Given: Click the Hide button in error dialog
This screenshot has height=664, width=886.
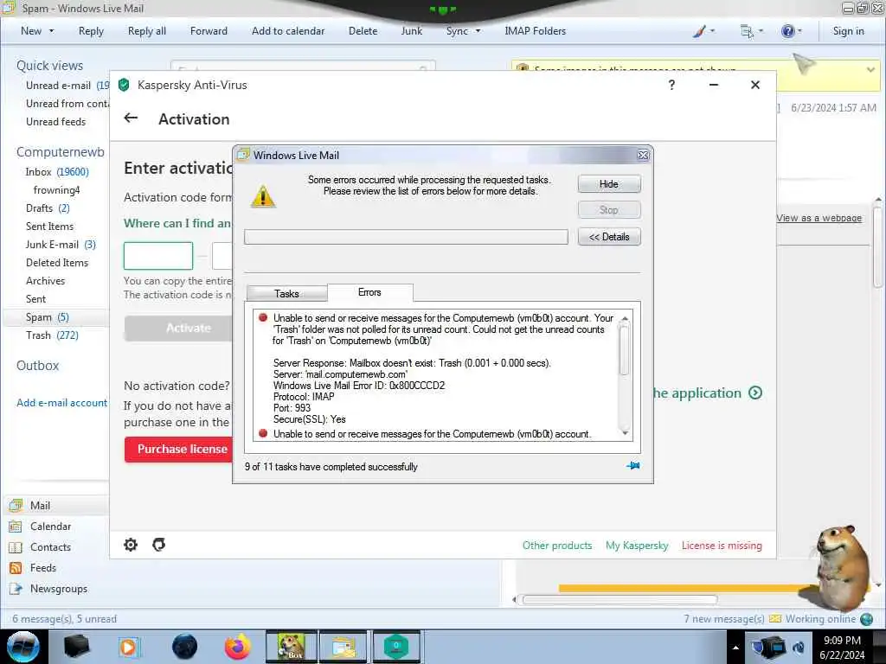Looking at the screenshot, I should (609, 184).
